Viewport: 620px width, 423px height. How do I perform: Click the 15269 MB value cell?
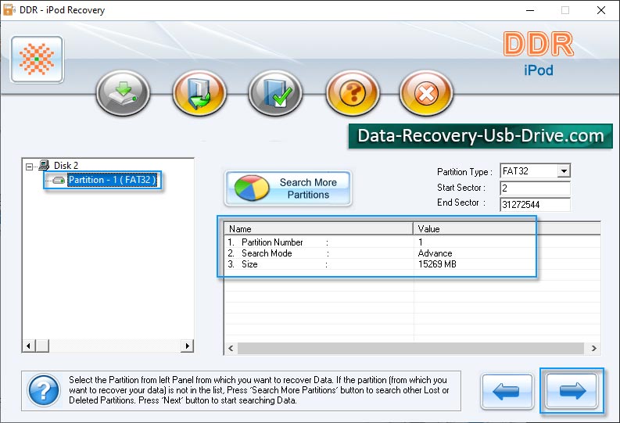[x=437, y=264]
